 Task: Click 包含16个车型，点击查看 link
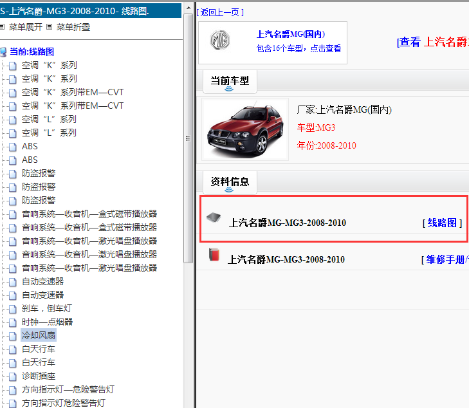coord(299,48)
